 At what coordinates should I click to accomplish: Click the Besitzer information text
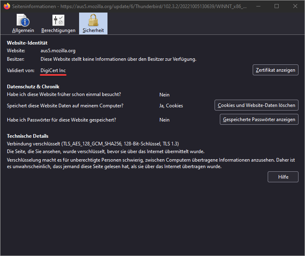coord(118,59)
